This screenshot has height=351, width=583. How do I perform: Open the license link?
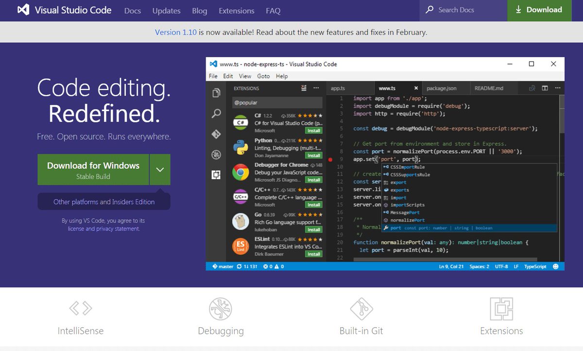click(76, 229)
